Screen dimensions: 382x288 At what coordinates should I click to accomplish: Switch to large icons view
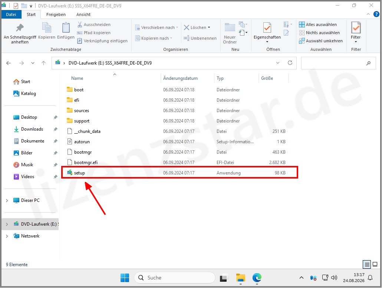[375, 264]
